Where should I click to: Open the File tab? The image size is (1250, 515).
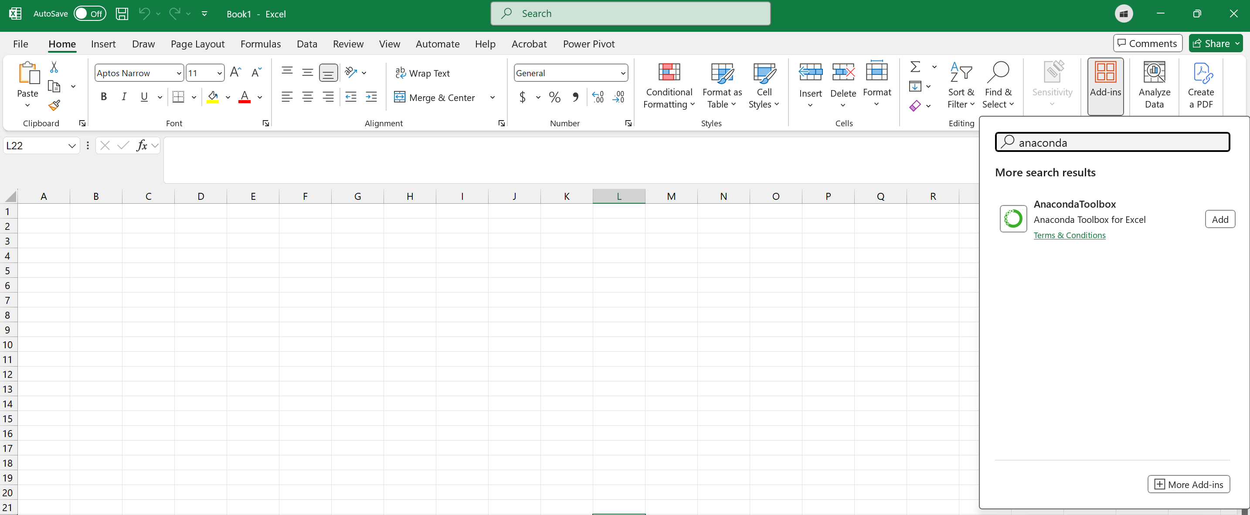pos(20,44)
